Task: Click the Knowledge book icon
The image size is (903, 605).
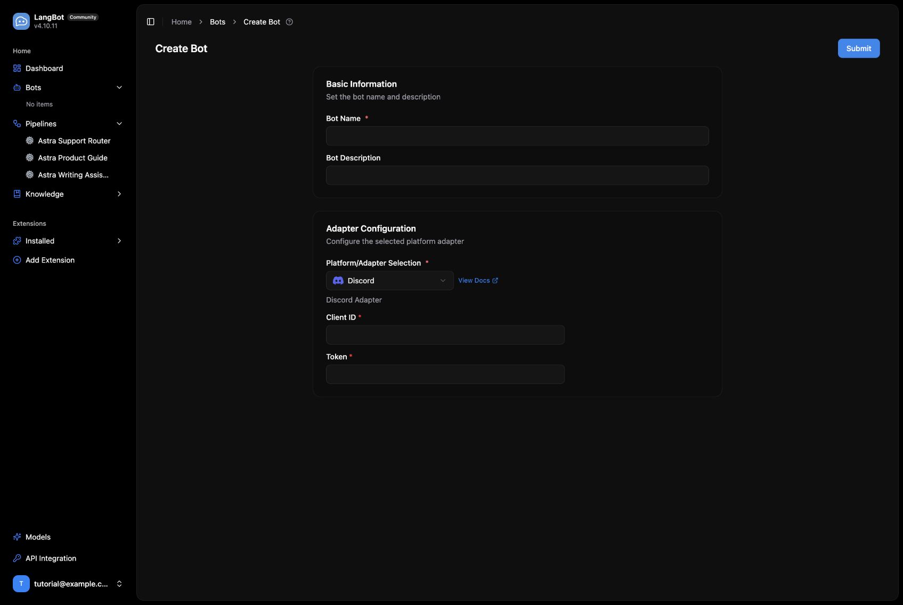Action: [17, 194]
